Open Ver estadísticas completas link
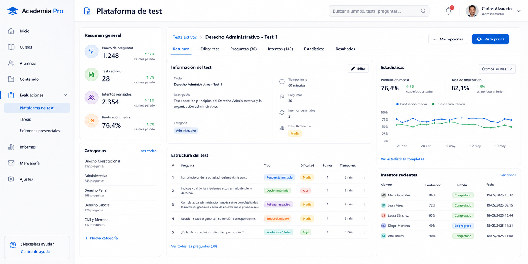Viewport: 528px width, 264px height. click(x=402, y=159)
